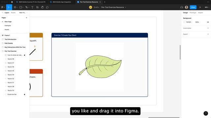211x118 pixels.
Task: Go to the Figma home icon
Action: (12, 2)
